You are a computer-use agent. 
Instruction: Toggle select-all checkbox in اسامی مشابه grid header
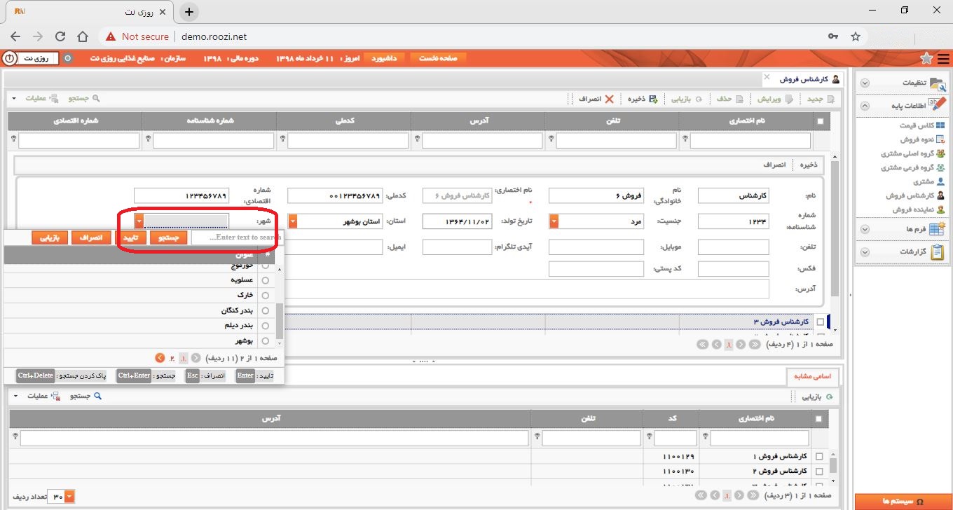point(820,419)
